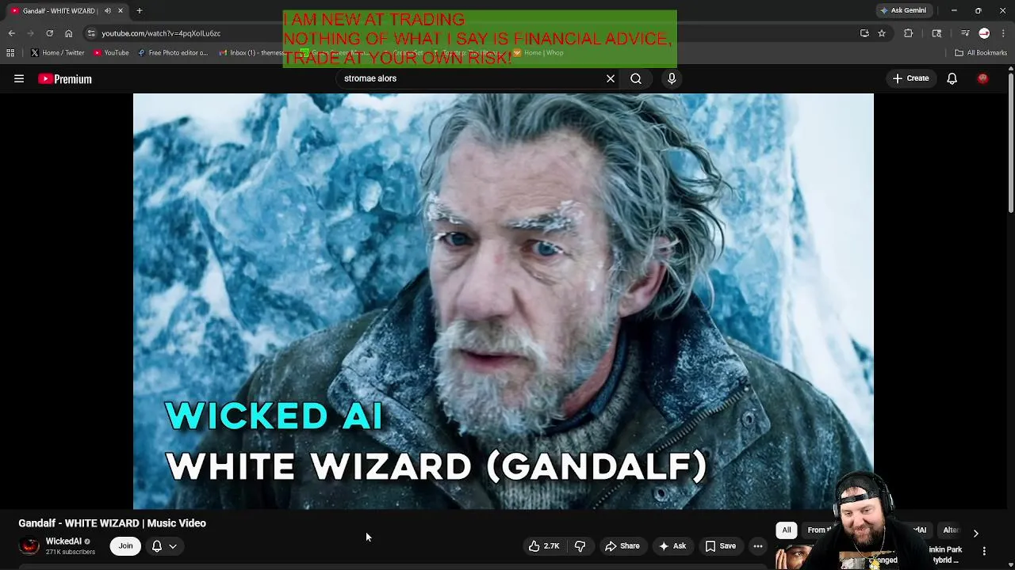Viewport: 1015px width, 570px height.
Task: Share the video
Action: tap(622, 545)
